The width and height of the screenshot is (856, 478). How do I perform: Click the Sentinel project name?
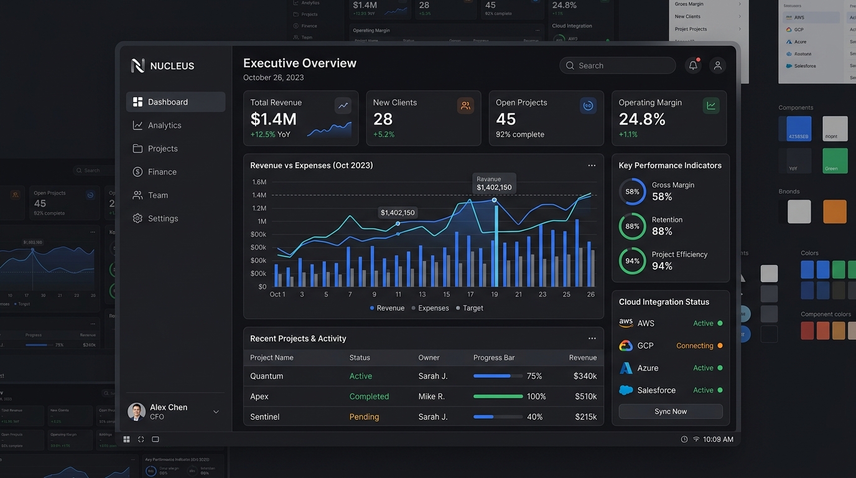pos(265,417)
